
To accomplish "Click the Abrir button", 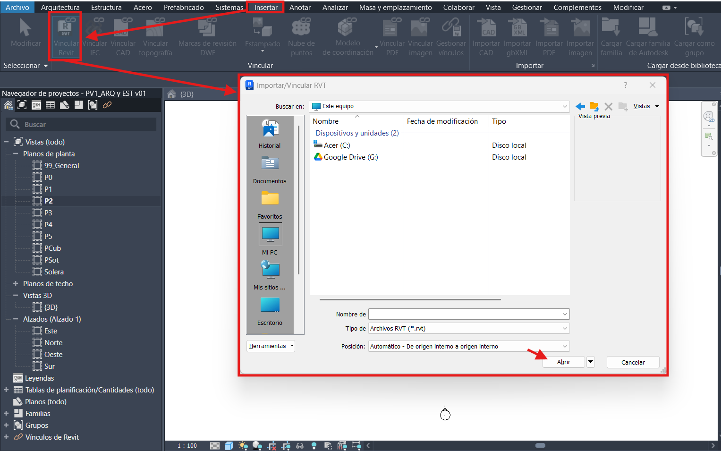I will pos(563,362).
